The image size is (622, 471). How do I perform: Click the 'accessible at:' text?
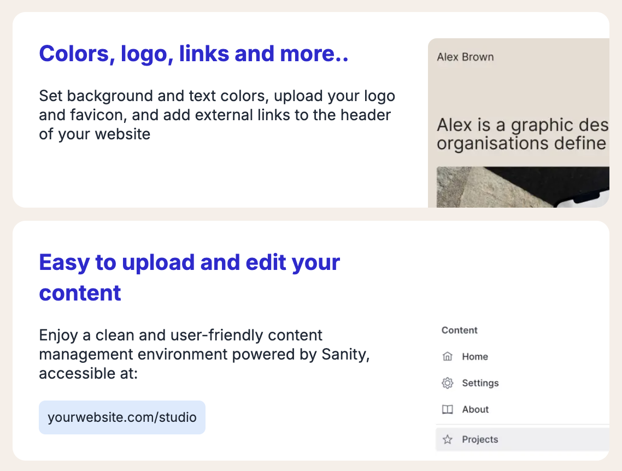click(x=88, y=374)
